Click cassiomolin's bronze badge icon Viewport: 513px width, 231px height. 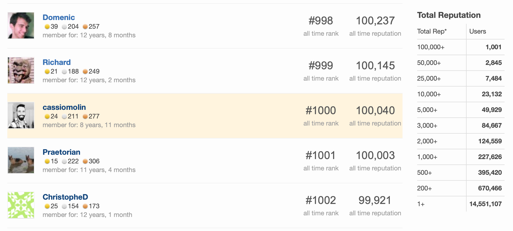[x=85, y=116]
